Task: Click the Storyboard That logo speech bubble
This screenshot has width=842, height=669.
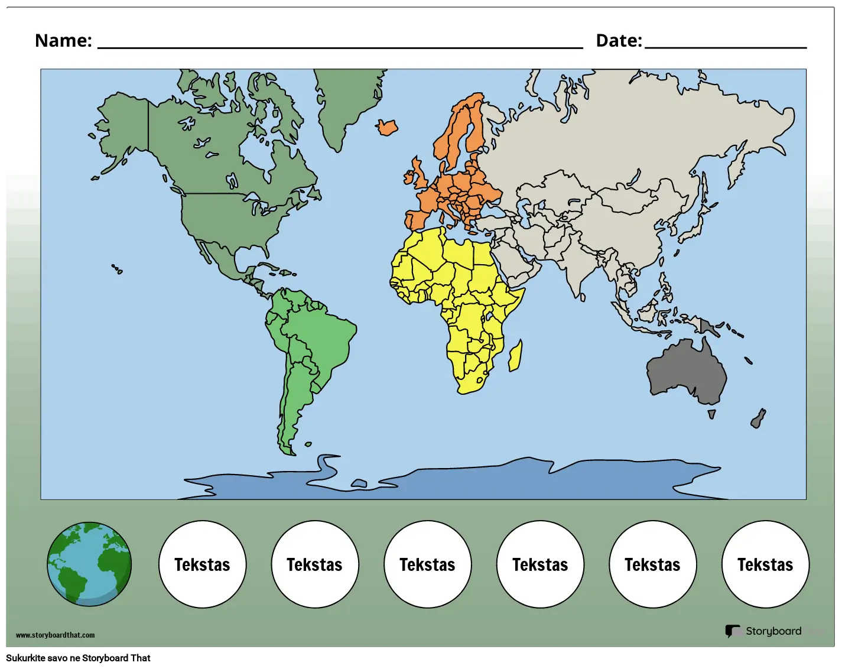Action: pyautogui.click(x=733, y=631)
